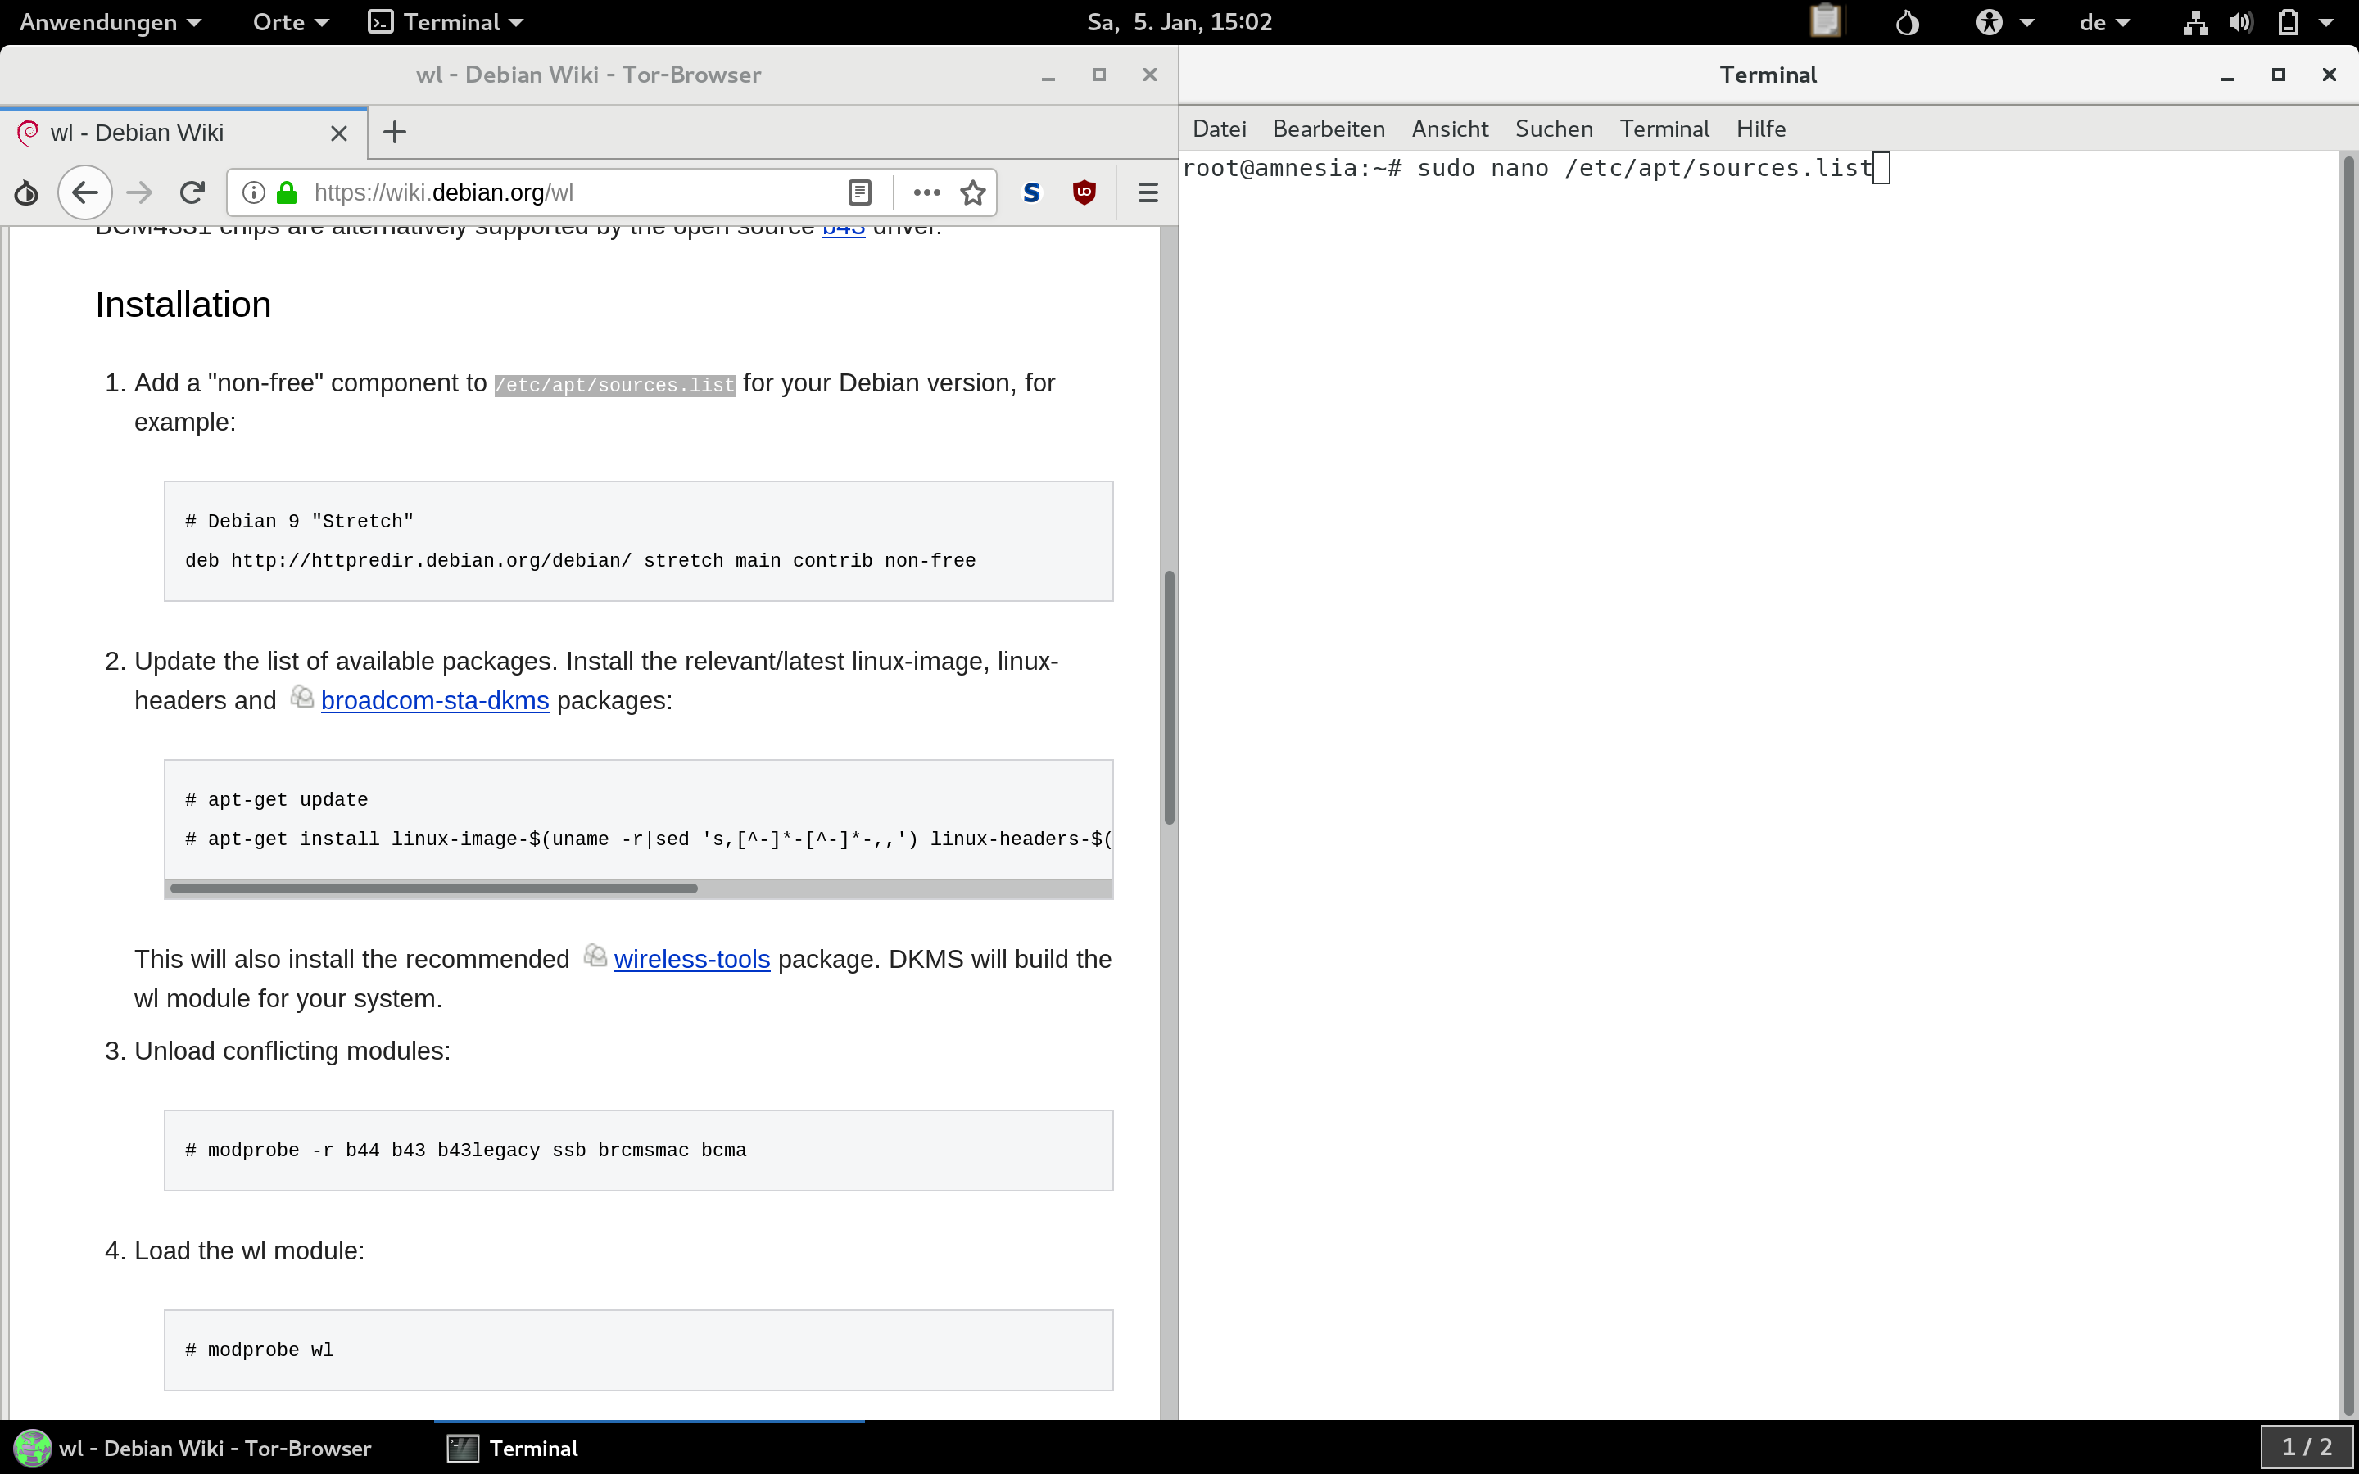Screen dimensions: 2359x1474
Task: Open page actions three-dots menu
Action: pos(926,193)
